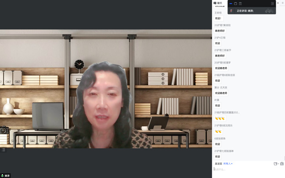
Task: Click the far-right icon above the chat input
Action: pos(282,164)
